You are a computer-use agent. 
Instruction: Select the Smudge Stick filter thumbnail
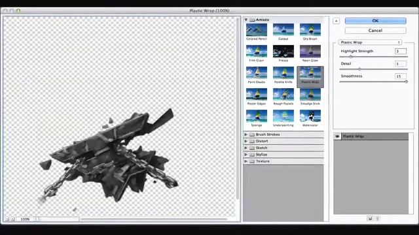click(310, 95)
